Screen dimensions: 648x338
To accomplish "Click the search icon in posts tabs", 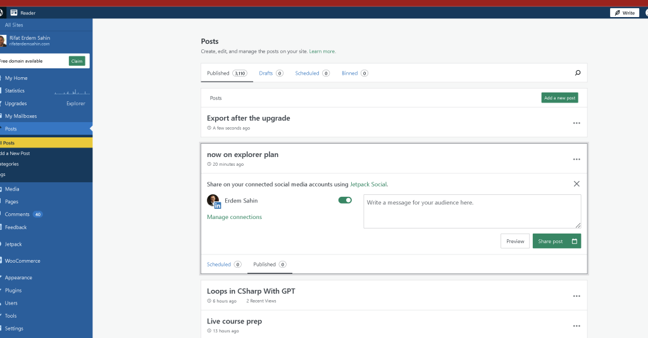I will [578, 73].
